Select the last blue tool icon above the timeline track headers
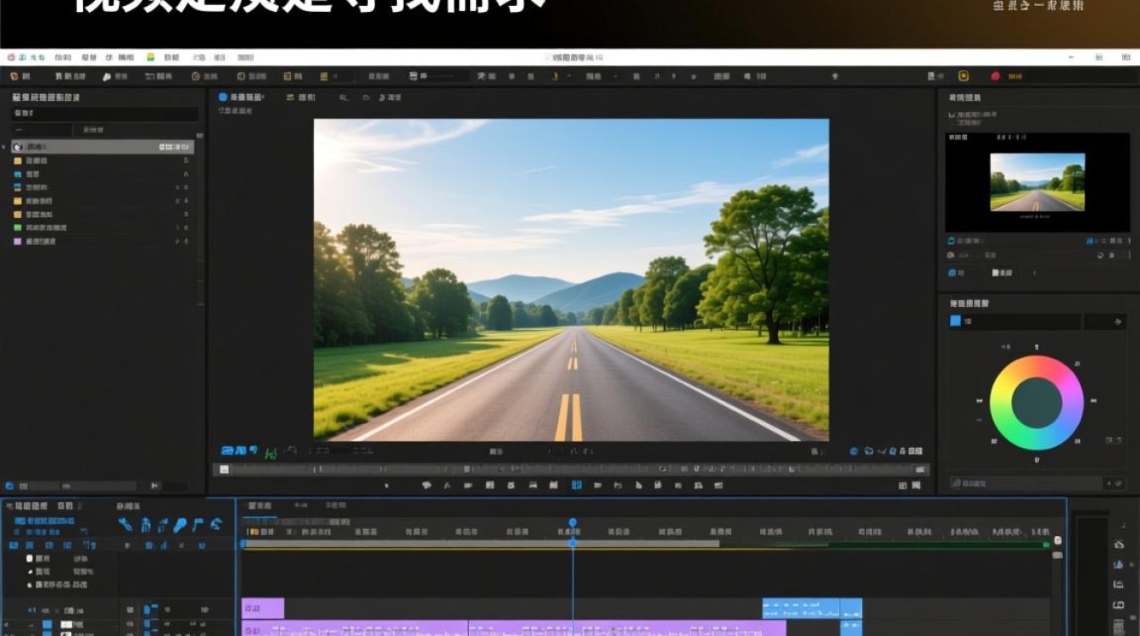This screenshot has width=1140, height=636. tap(215, 525)
